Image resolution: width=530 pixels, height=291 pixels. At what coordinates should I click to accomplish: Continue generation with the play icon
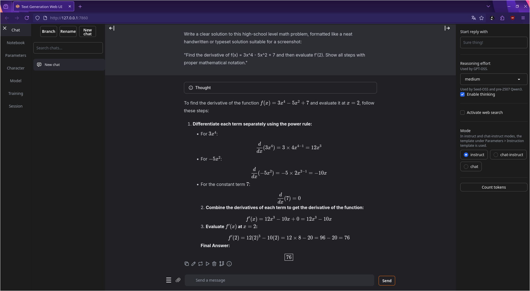(x=208, y=264)
